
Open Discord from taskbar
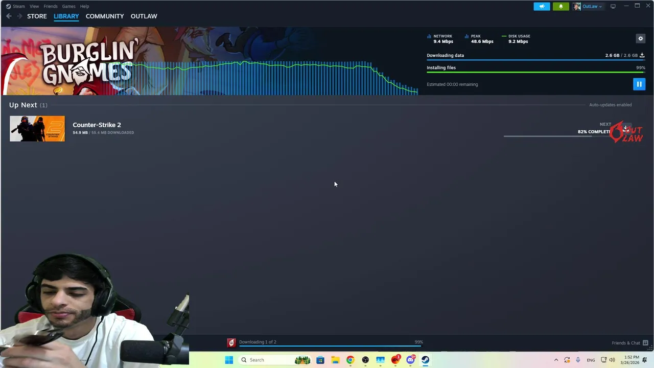[x=410, y=360]
